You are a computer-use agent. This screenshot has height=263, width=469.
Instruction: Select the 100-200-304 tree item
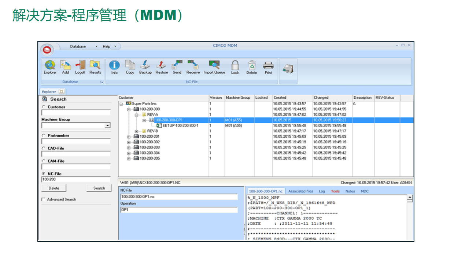149,153
